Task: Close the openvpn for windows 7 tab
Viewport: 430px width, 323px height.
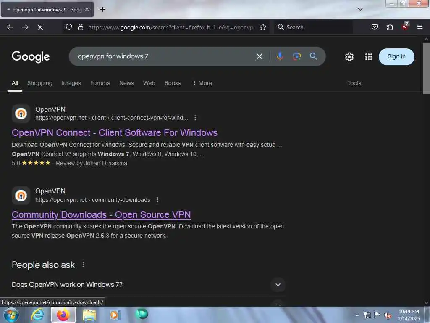Action: (87, 9)
